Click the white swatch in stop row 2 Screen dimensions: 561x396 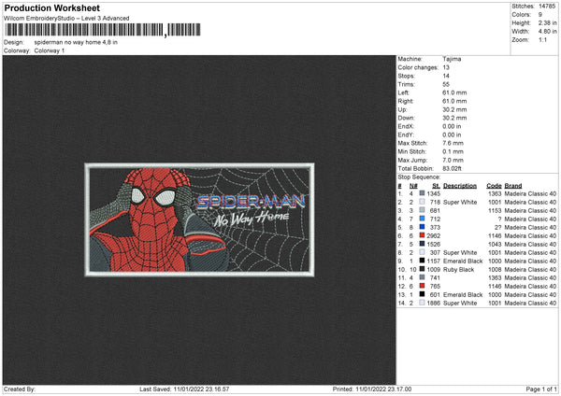422,202
